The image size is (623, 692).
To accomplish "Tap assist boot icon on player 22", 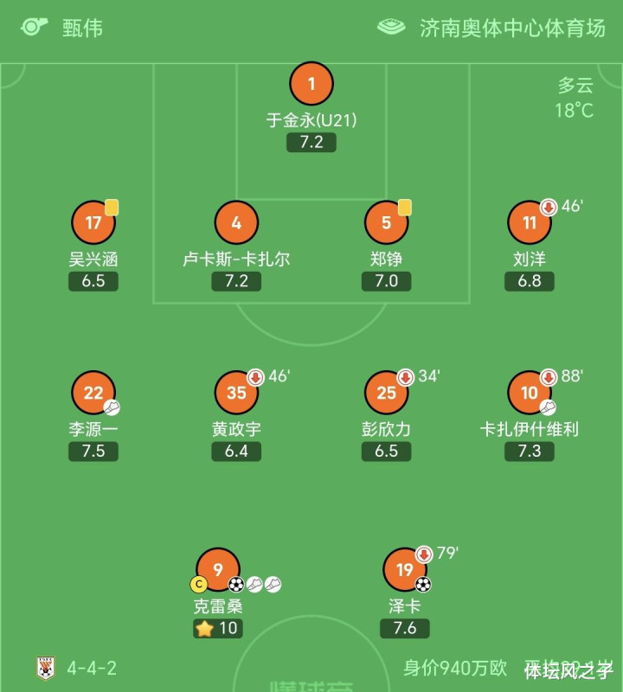I will (x=112, y=407).
